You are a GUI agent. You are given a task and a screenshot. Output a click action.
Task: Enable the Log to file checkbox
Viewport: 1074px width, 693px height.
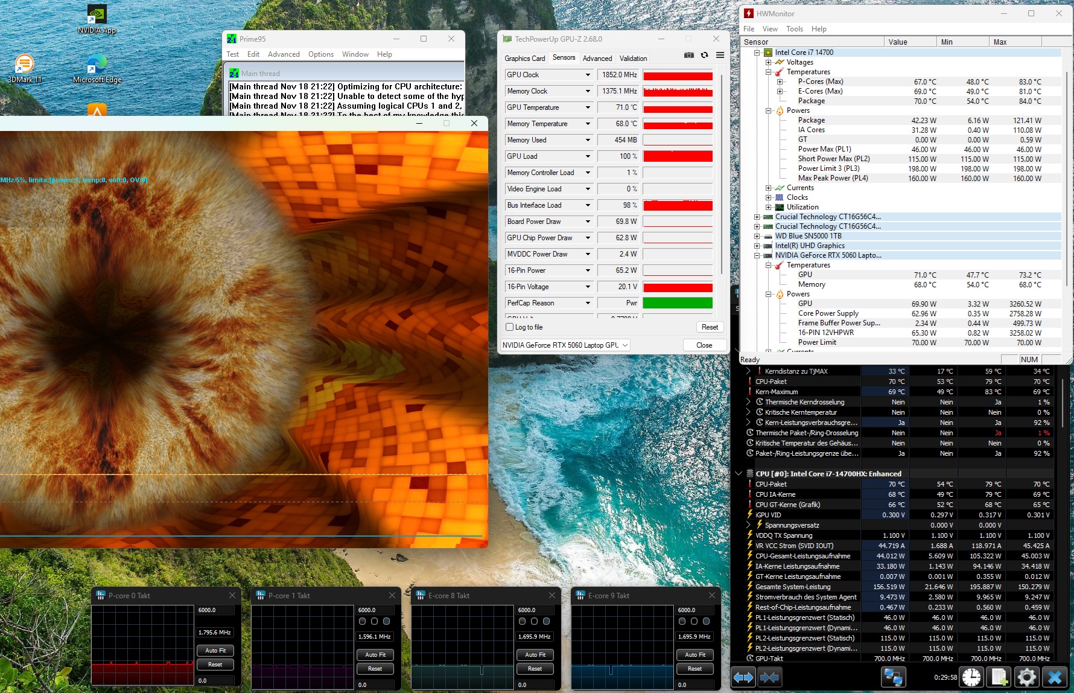tap(510, 327)
